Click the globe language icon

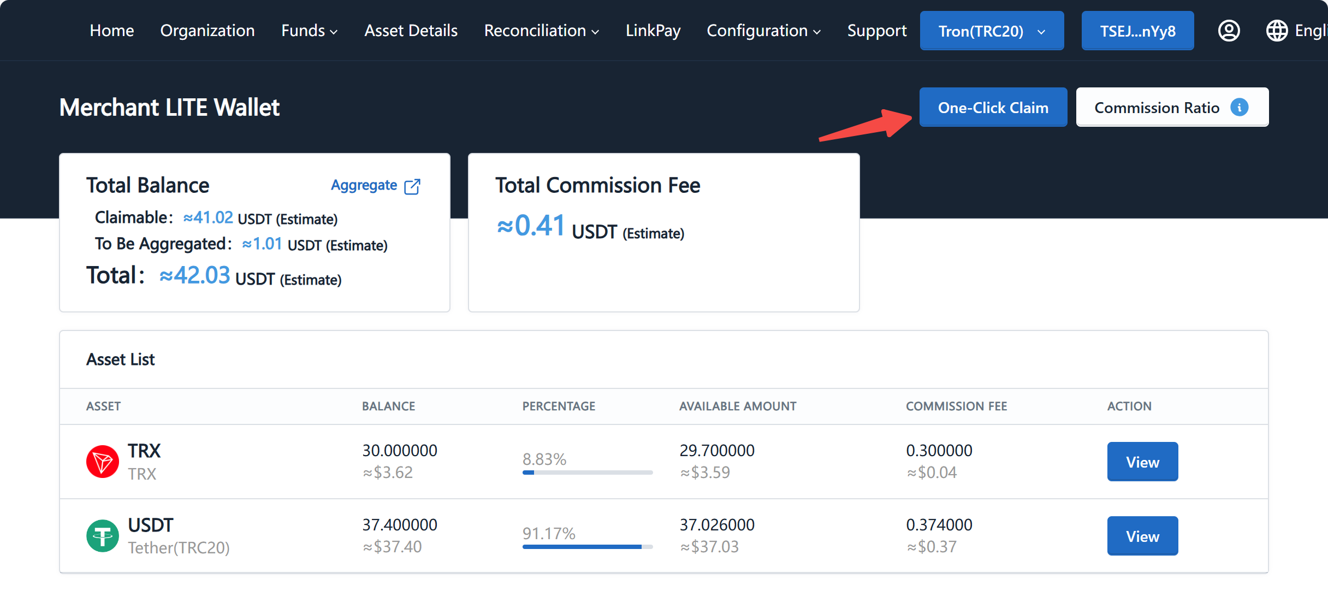[x=1277, y=31]
